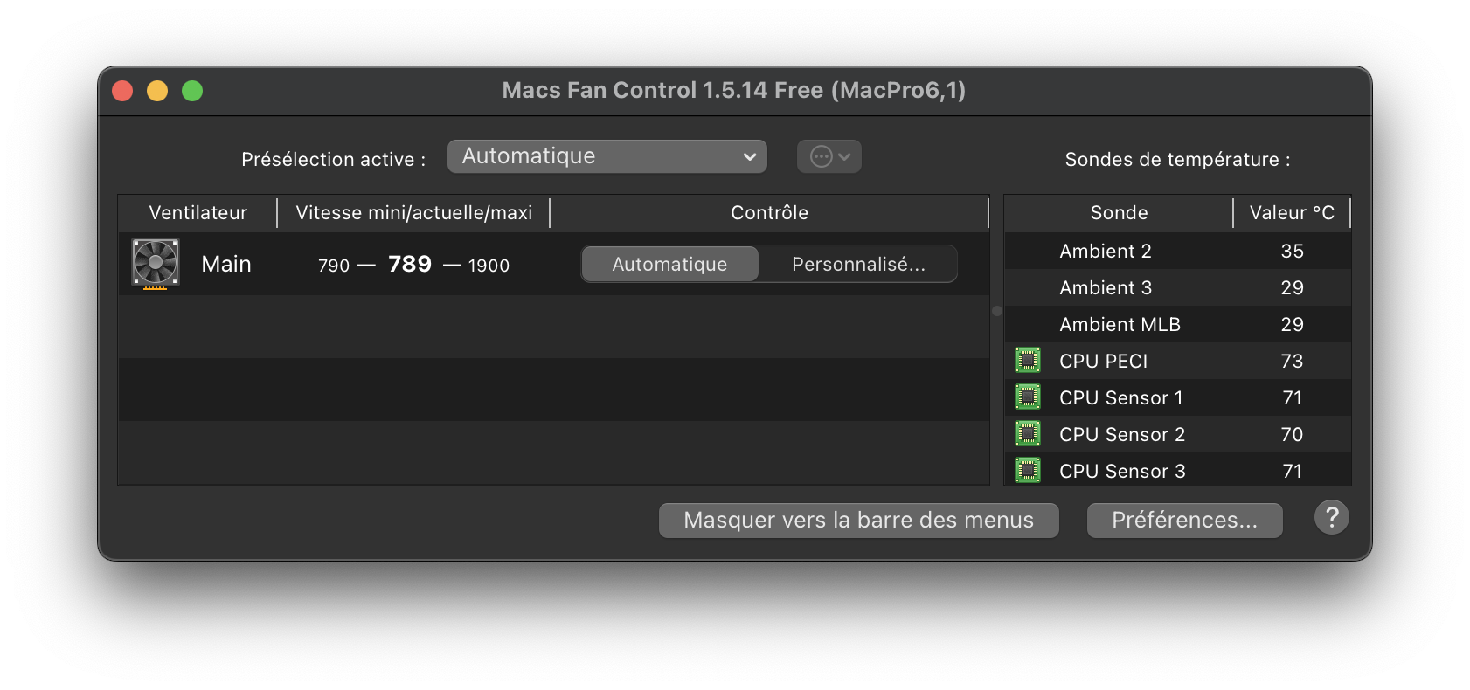This screenshot has width=1470, height=690.
Task: Click the yellow minimize window button
Action: (x=157, y=91)
